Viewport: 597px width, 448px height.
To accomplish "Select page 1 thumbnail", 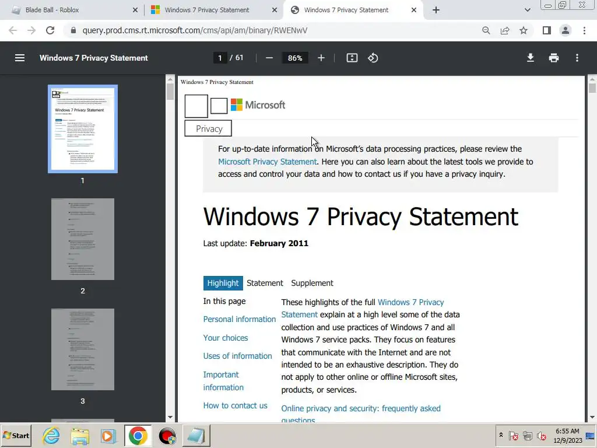I will [x=83, y=129].
